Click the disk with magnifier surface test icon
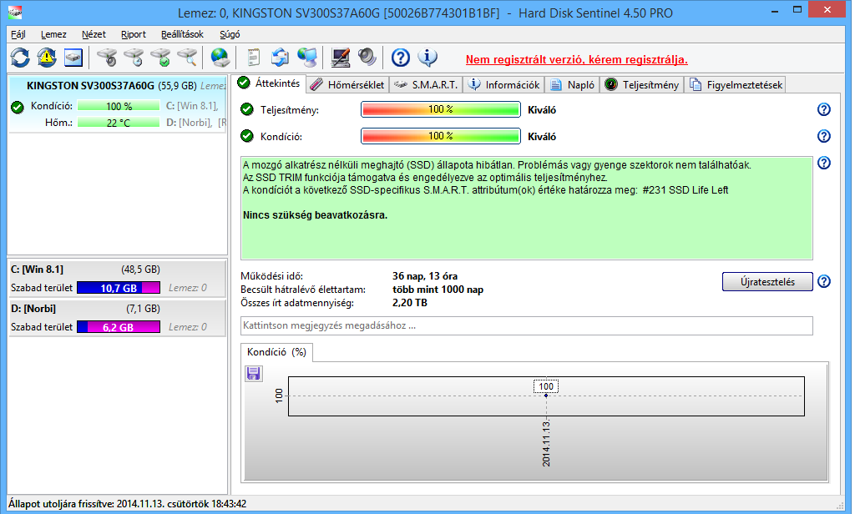855x514 pixels. click(x=187, y=58)
